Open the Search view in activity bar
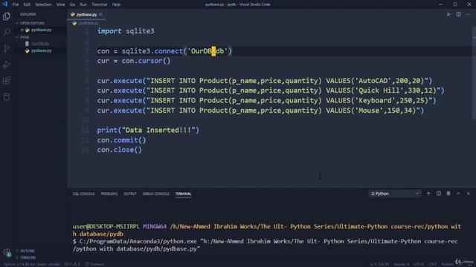 [x=7, y=32]
